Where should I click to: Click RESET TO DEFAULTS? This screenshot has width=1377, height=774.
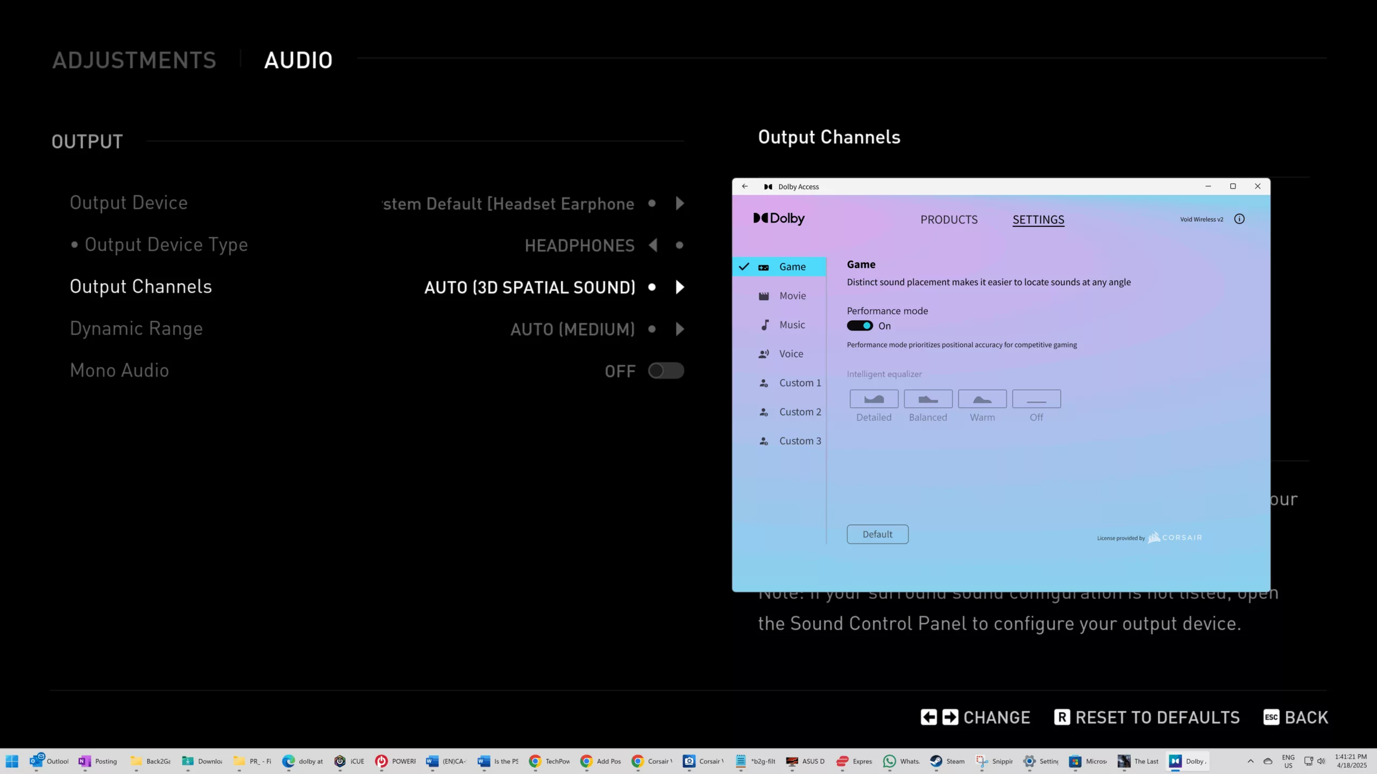click(1147, 717)
